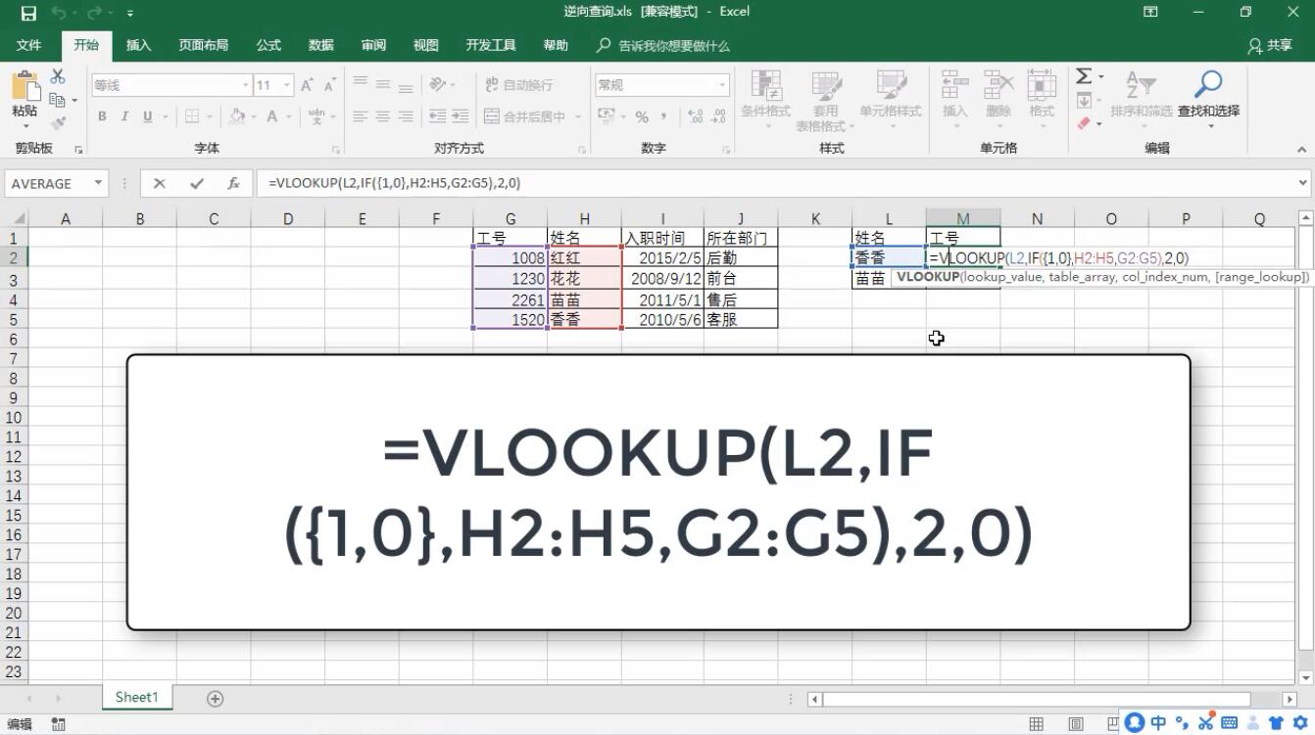Switch to the 插入 (Insert) tab

[x=139, y=45]
